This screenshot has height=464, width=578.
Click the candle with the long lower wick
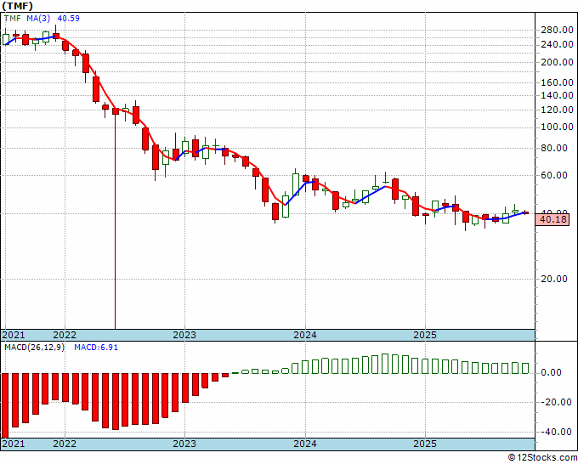(x=116, y=218)
